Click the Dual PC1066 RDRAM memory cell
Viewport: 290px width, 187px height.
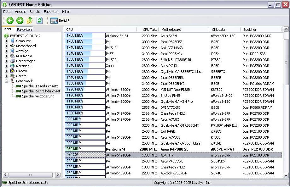pos(258,84)
